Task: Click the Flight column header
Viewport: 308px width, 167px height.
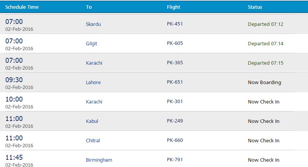Action: pos(173,7)
